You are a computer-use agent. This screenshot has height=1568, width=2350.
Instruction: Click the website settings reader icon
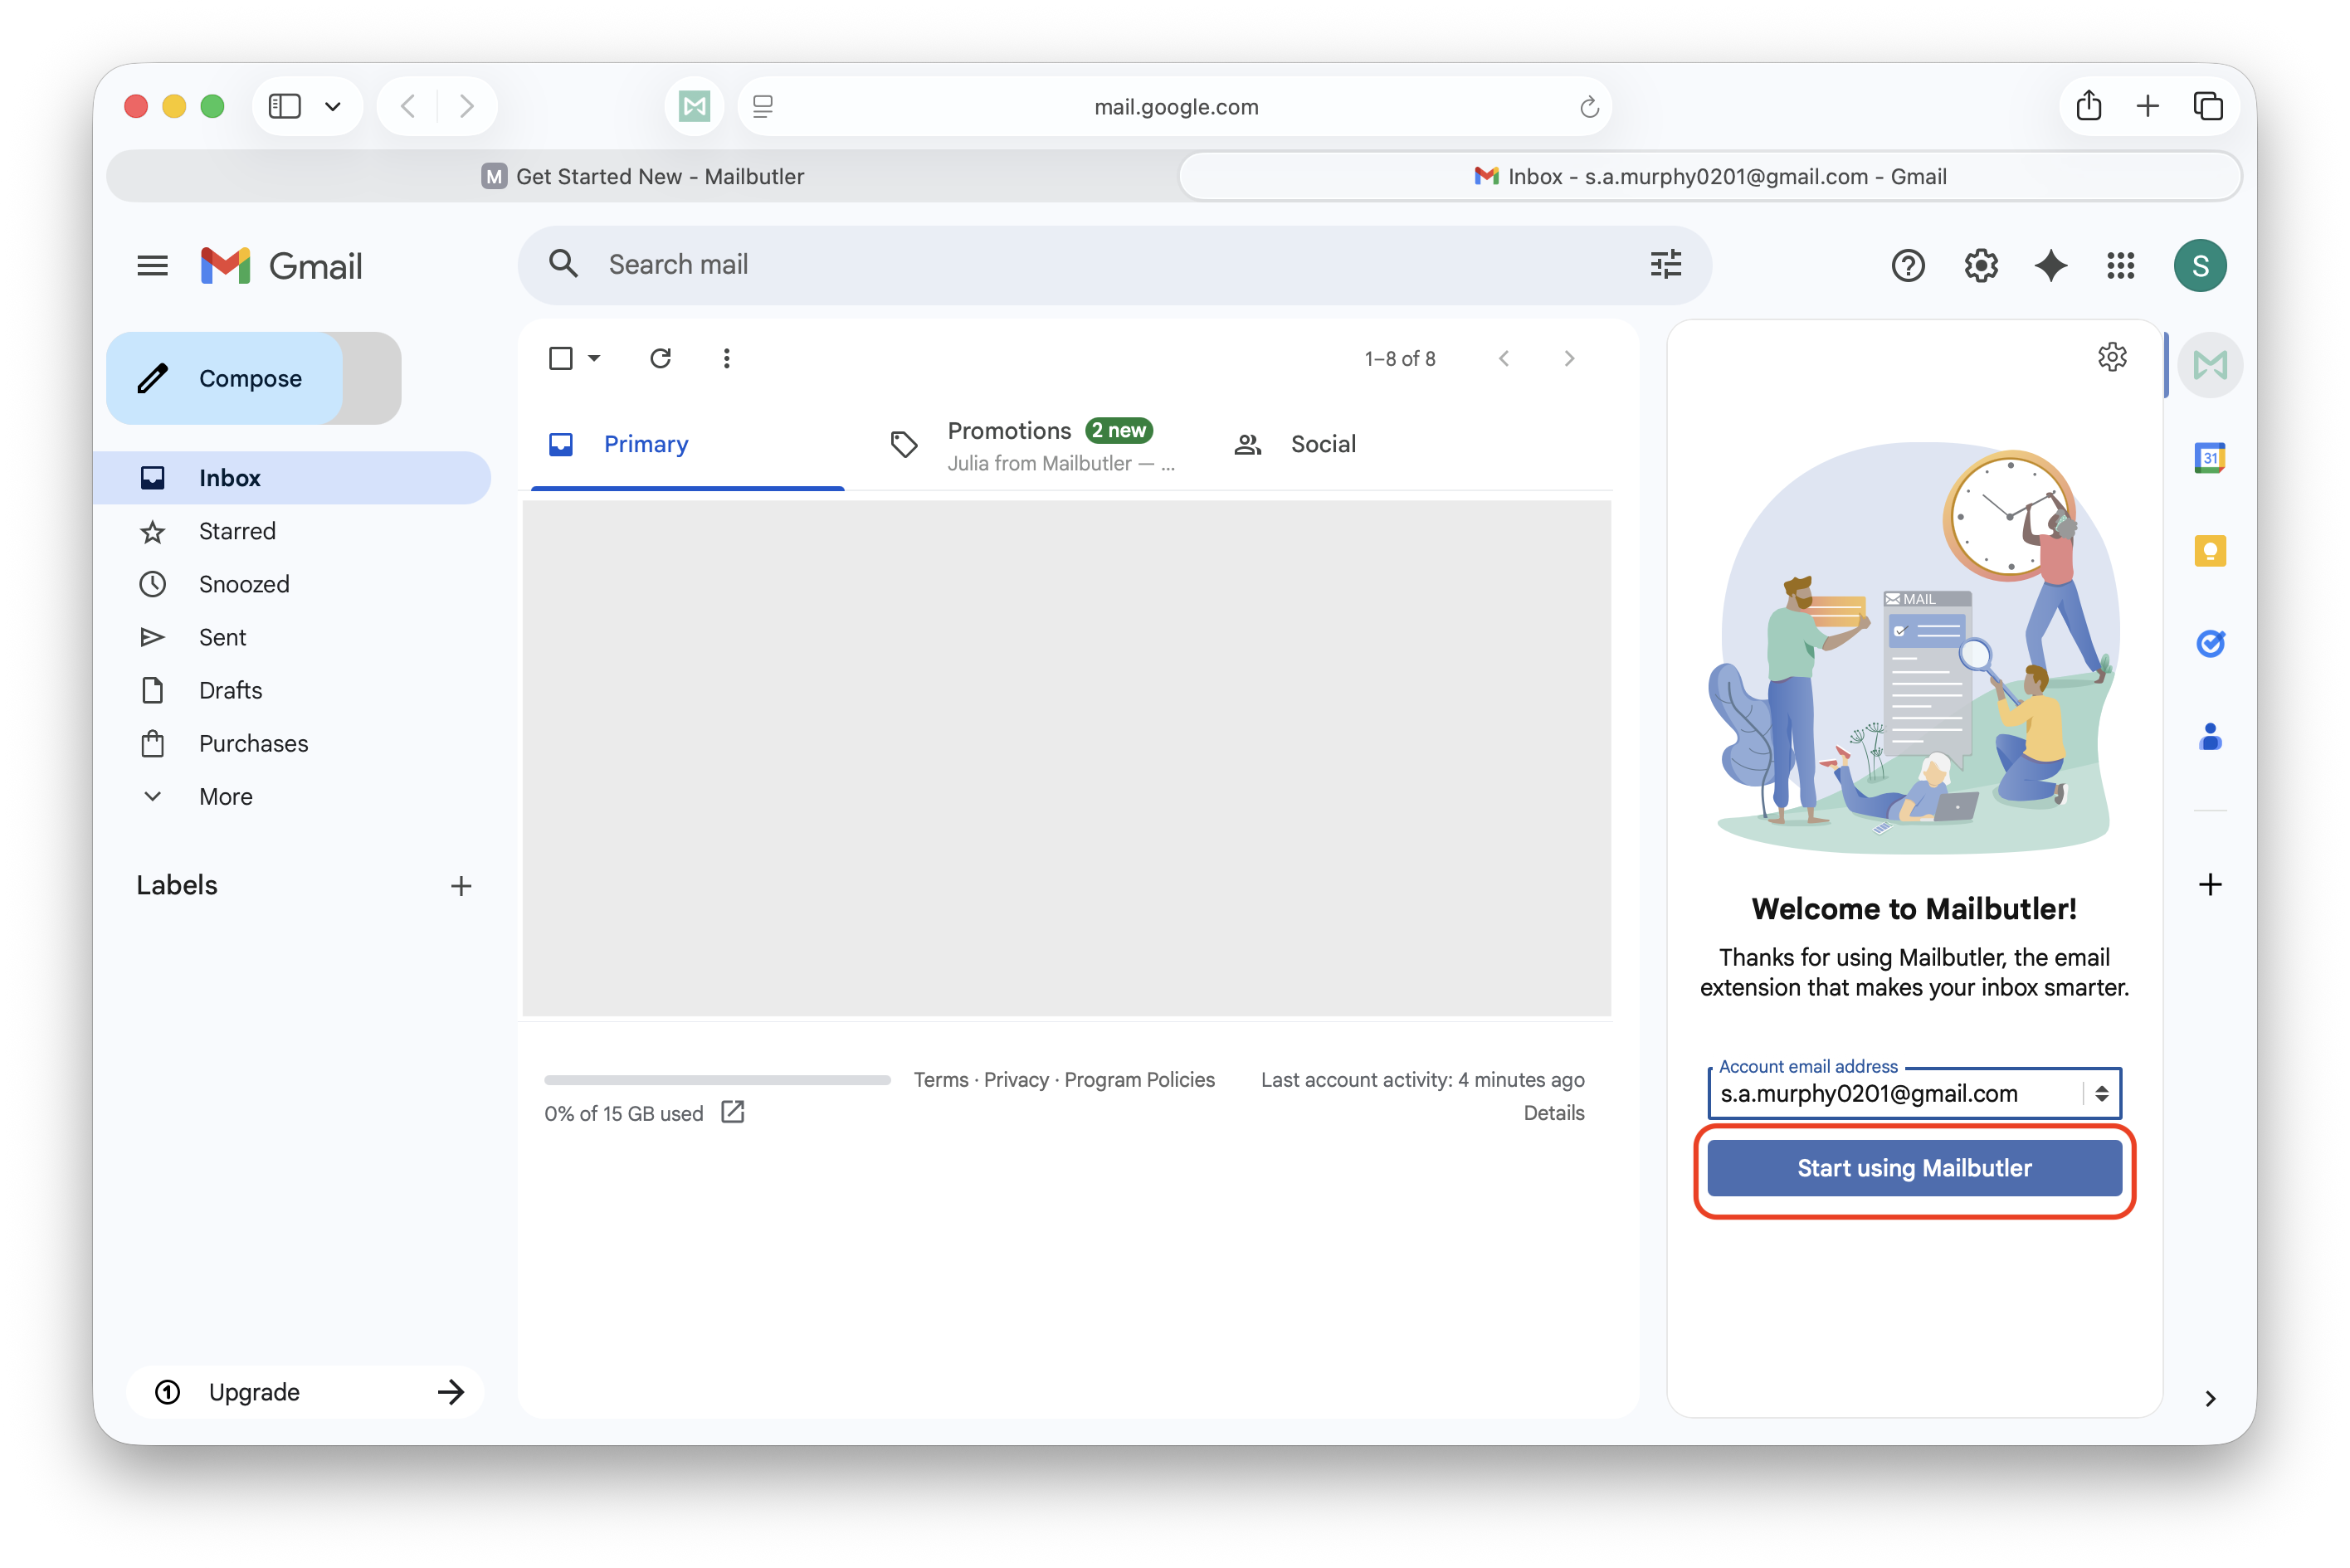pos(763,106)
